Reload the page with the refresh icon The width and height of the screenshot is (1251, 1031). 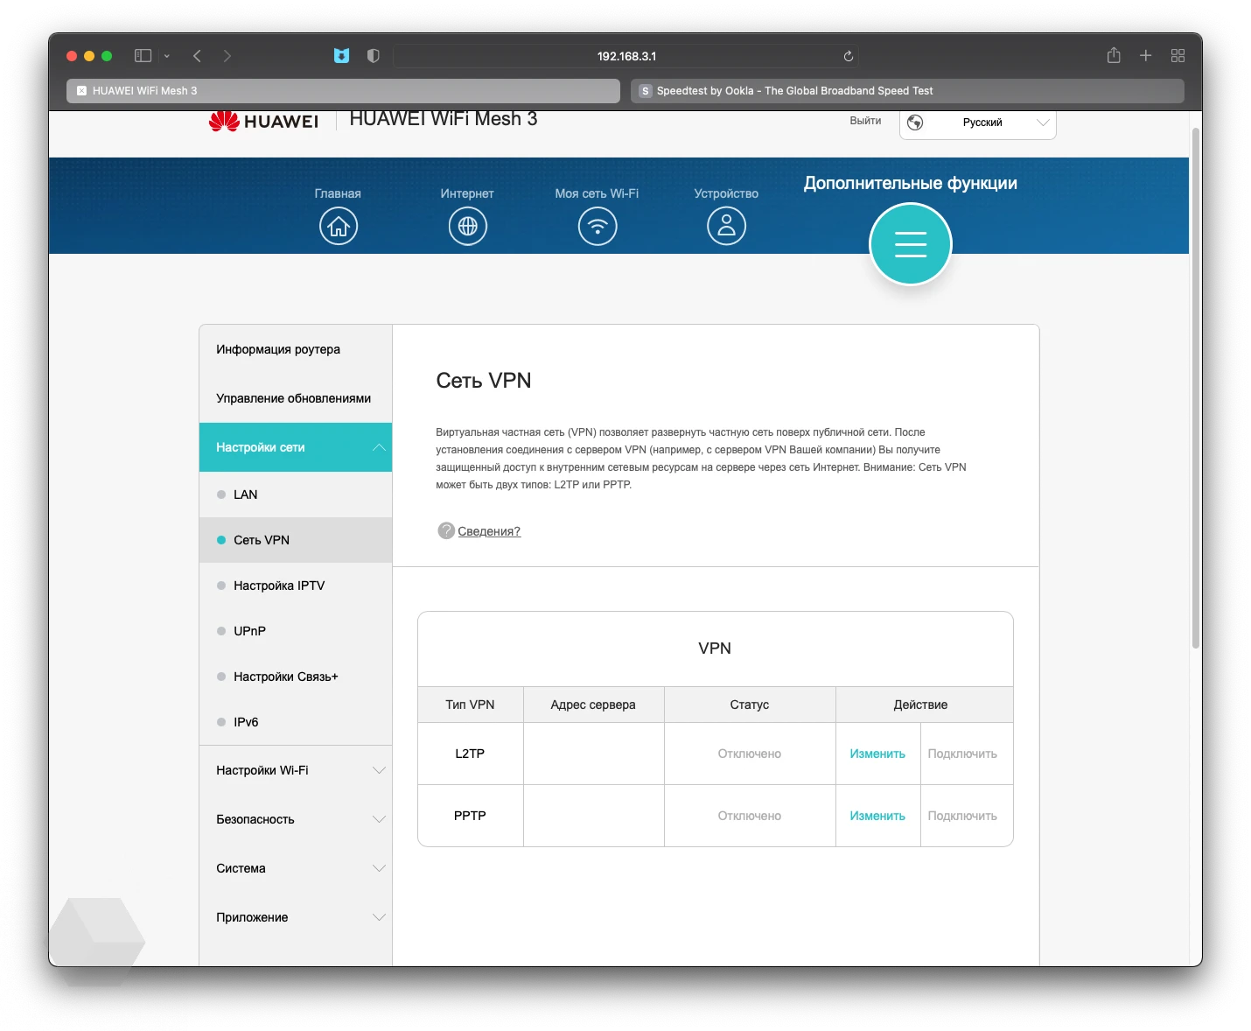pos(848,56)
